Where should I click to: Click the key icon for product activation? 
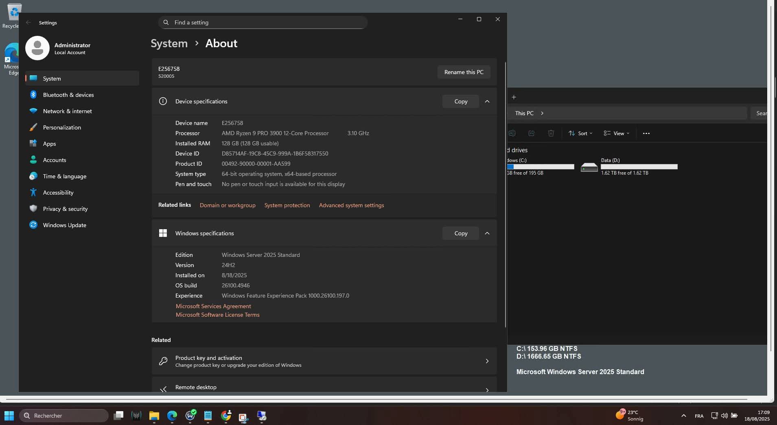[163, 361]
